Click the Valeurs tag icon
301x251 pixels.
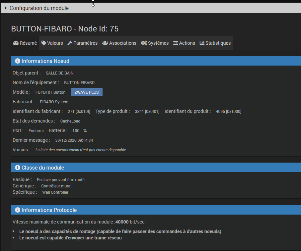(44, 43)
